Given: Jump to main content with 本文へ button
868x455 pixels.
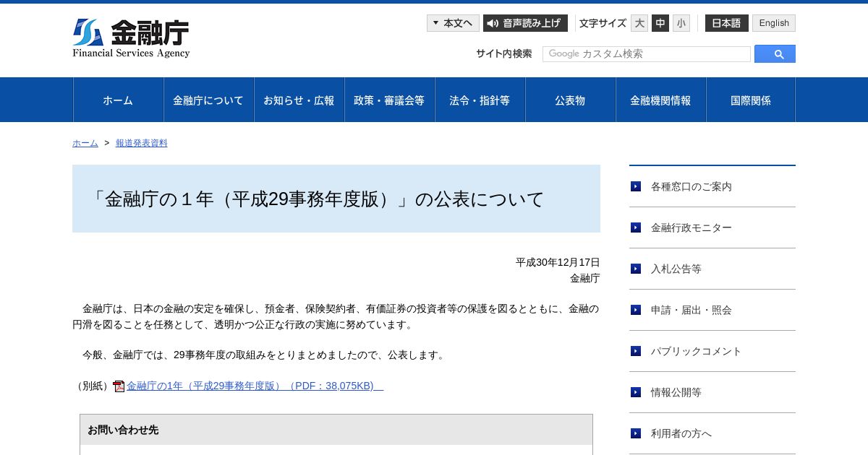Looking at the screenshot, I should [453, 23].
